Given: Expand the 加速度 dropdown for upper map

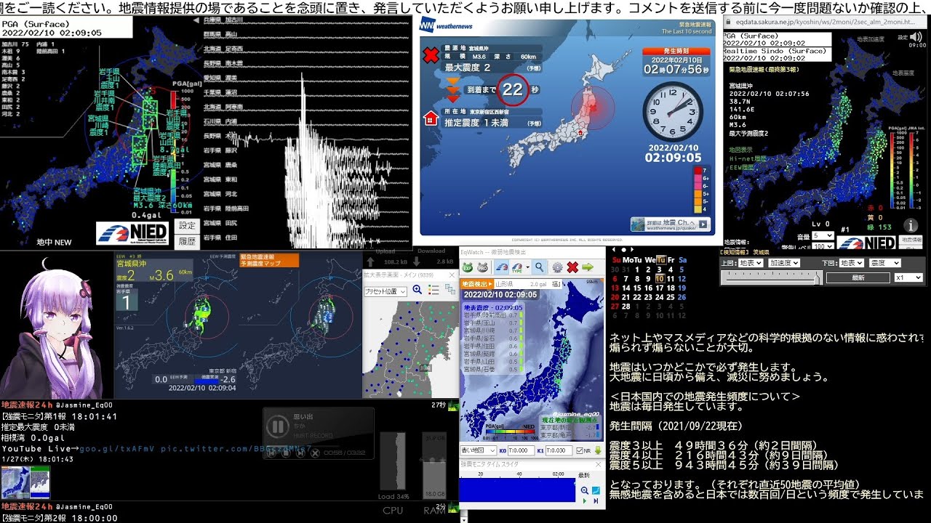Looking at the screenshot, I should tap(785, 263).
